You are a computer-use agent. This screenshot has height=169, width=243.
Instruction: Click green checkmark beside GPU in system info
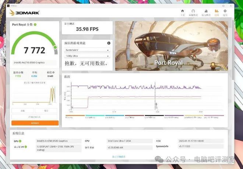(x=20, y=141)
